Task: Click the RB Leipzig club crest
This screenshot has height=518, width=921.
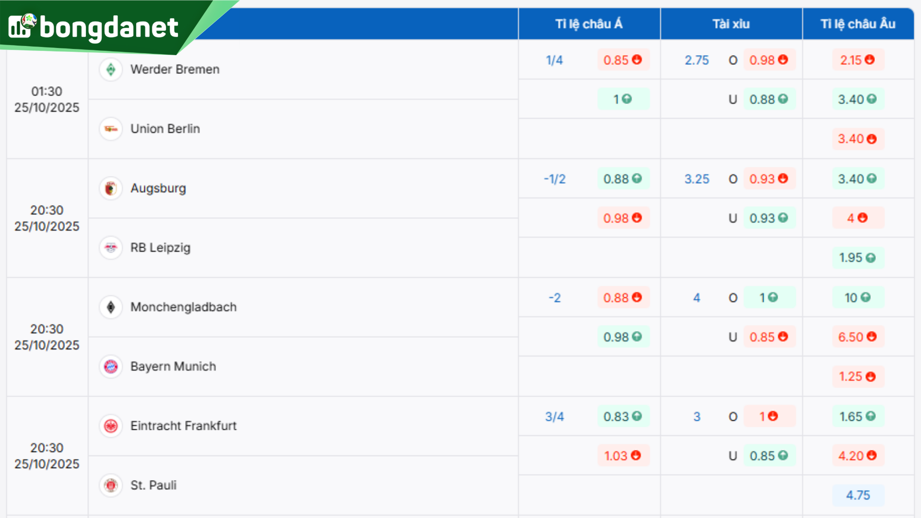Action: [x=111, y=248]
